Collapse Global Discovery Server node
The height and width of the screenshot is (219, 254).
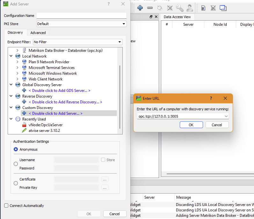[11, 85]
